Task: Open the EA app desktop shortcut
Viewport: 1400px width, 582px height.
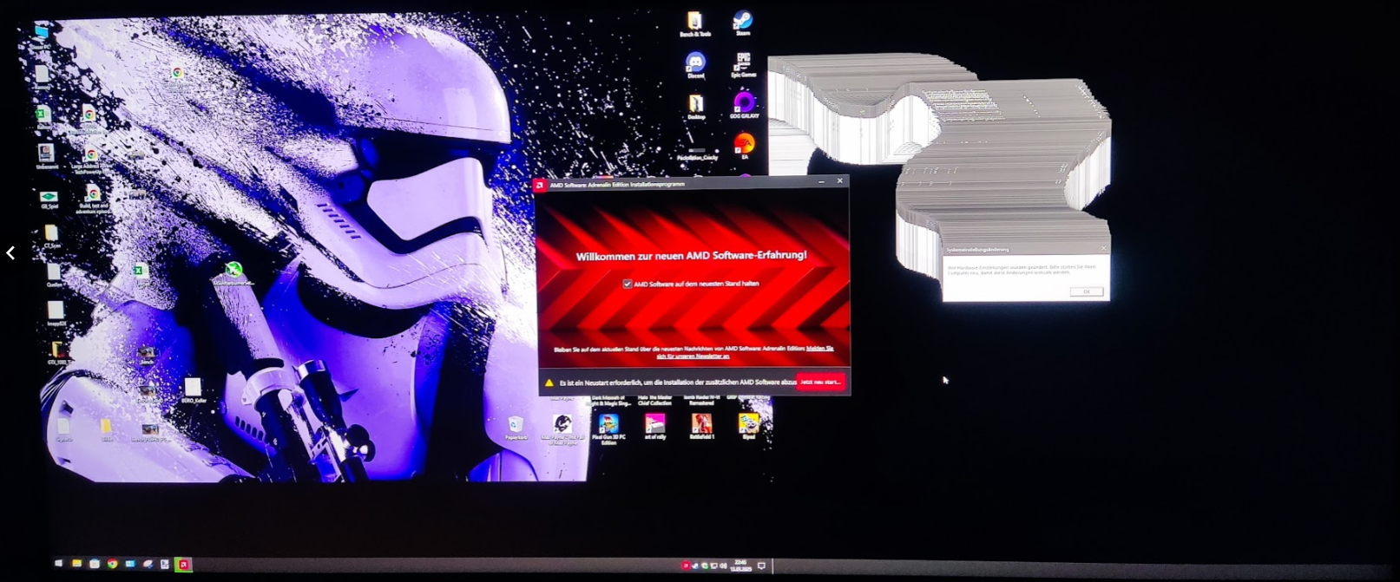Action: click(744, 146)
